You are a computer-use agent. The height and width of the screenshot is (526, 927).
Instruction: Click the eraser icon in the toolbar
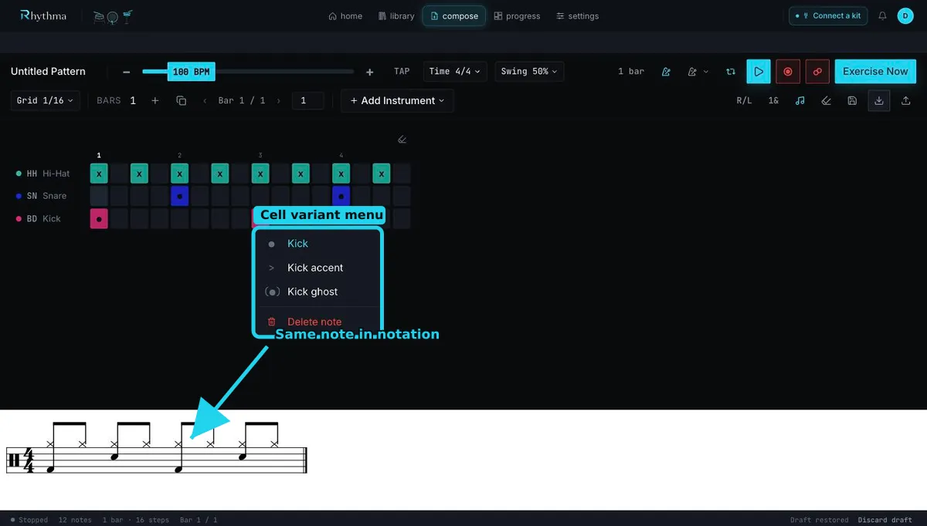pos(827,101)
